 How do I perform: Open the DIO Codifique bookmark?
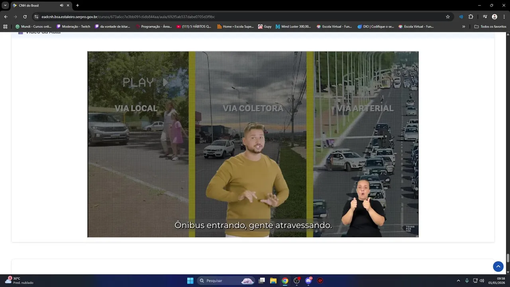[375, 26]
